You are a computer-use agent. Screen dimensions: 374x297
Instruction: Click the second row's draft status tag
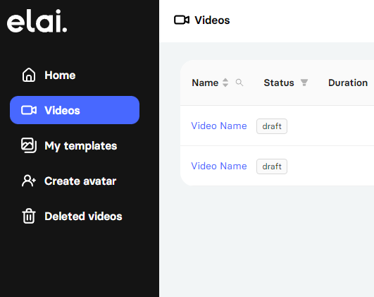coord(272,166)
